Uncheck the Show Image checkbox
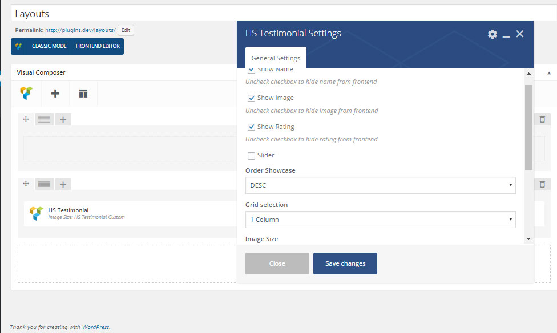This screenshot has height=333, width=557. pos(251,98)
